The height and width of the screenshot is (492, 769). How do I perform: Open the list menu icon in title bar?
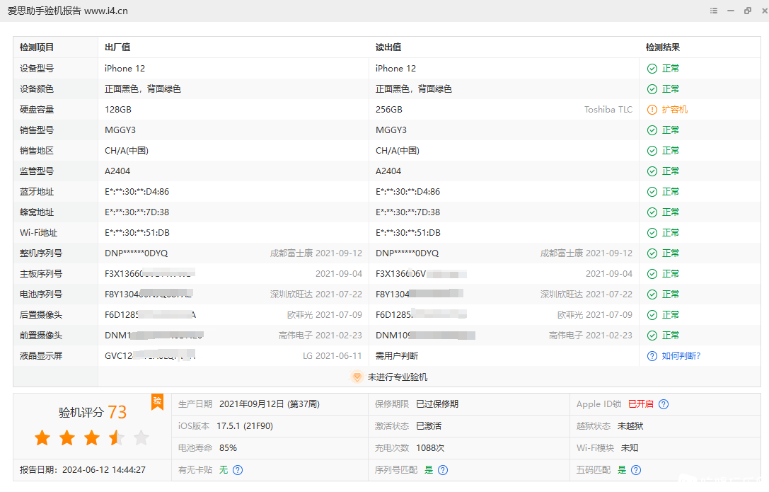tap(714, 11)
